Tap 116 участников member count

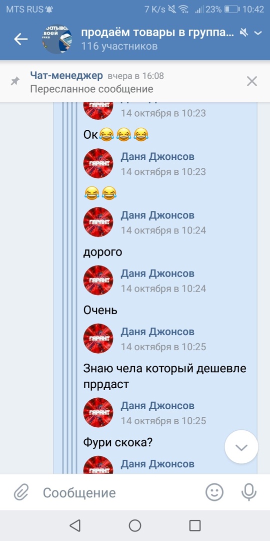point(119,46)
